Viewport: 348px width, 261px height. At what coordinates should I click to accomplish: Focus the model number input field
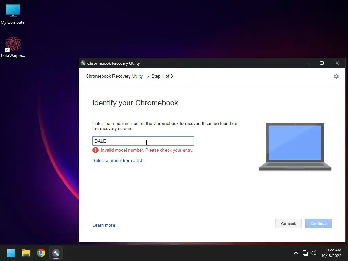pyautogui.click(x=143, y=141)
